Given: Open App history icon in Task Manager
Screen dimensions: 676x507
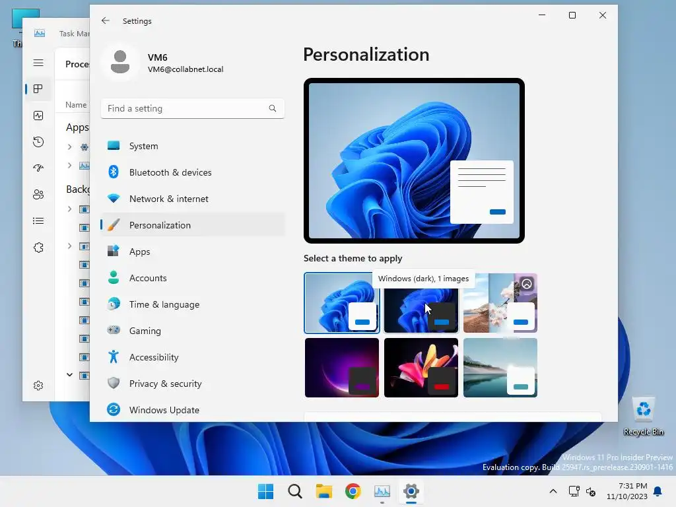Looking at the screenshot, I should pyautogui.click(x=38, y=142).
